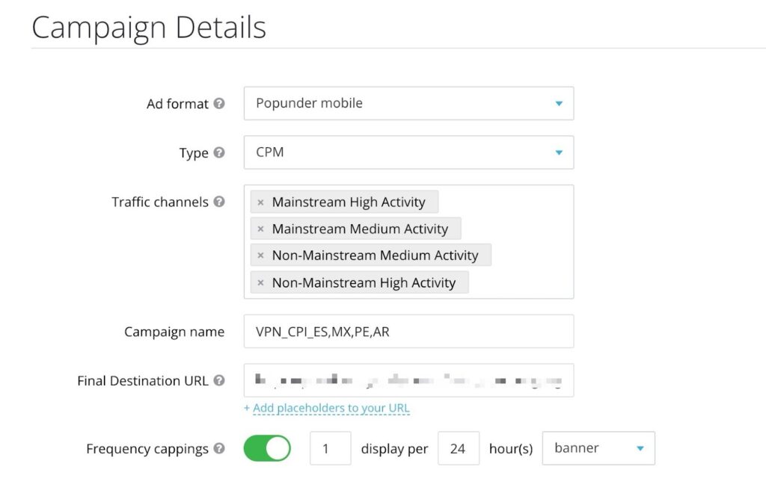Click the help icon next to Ad format
The image size is (766, 502).
coord(219,104)
